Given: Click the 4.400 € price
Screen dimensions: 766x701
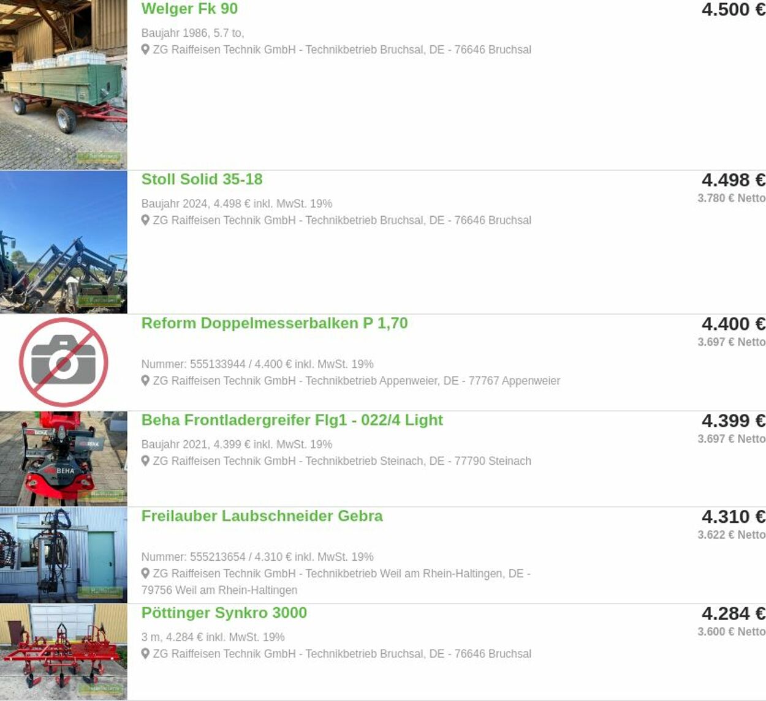Looking at the screenshot, I should click(x=734, y=324).
